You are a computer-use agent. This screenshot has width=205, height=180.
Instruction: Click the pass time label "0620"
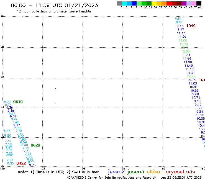click(35, 145)
